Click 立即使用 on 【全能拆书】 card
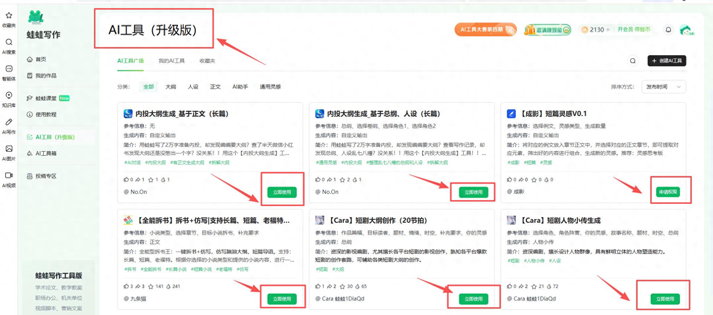713x315 pixels. pyautogui.click(x=282, y=299)
